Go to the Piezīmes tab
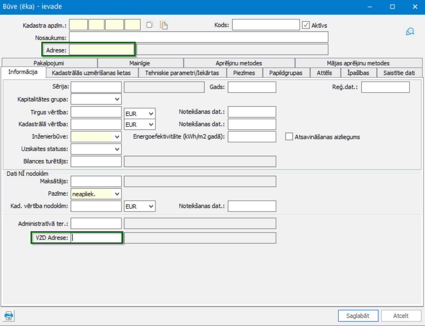The height and width of the screenshot is (326, 425). pos(244,73)
